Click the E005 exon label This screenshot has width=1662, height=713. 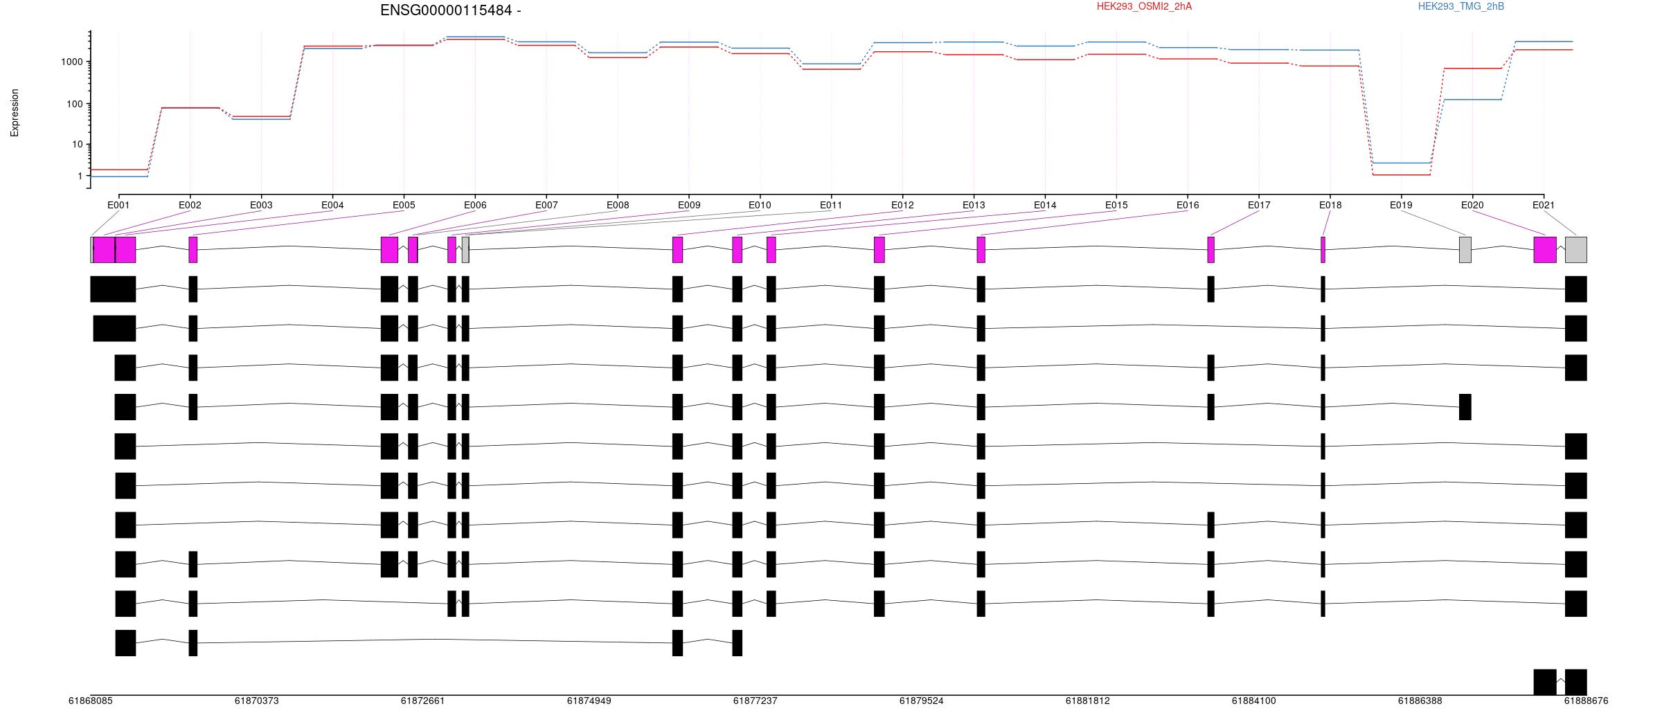tap(404, 205)
